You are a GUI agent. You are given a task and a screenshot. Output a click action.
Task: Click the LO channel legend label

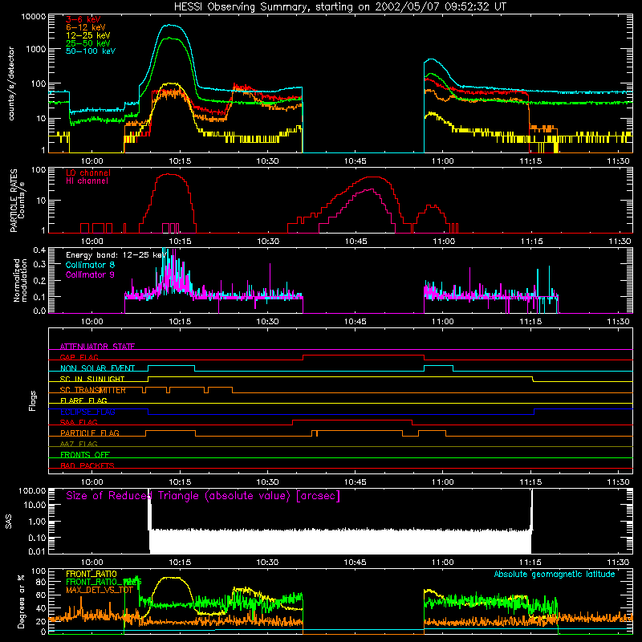pos(88,173)
